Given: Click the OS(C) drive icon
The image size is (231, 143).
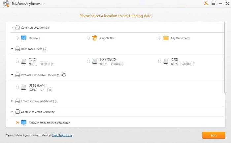Looking at the screenshot, I should tap(24, 62).
